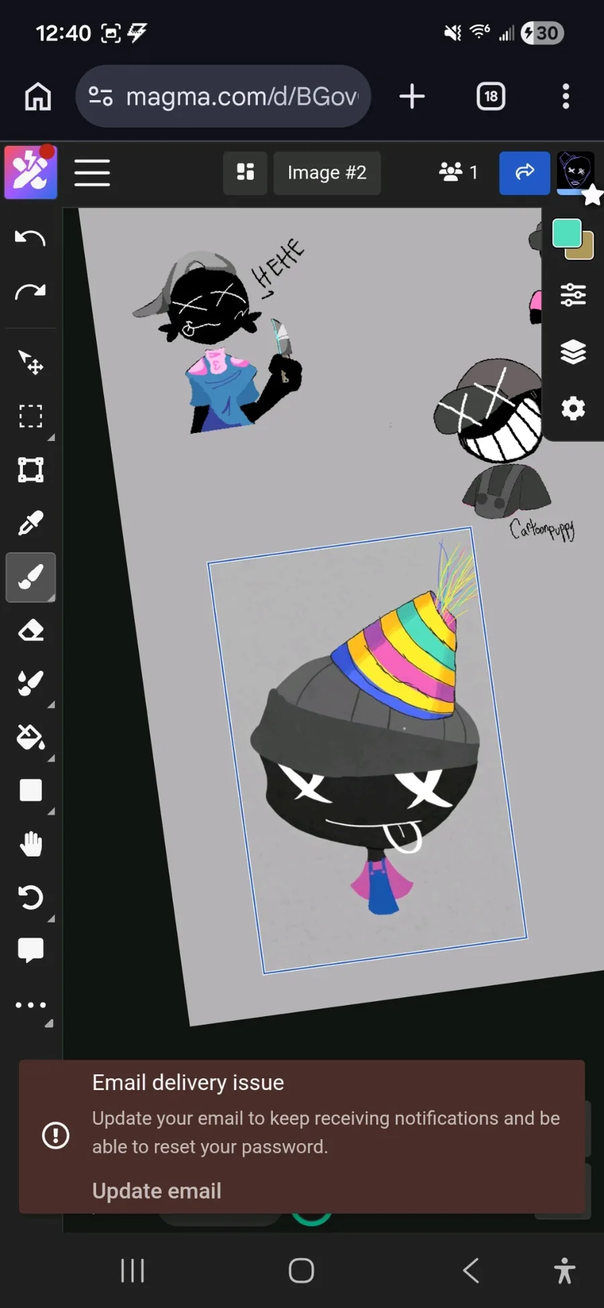Expand the selection tool options arrow
The width and height of the screenshot is (604, 1308).
(x=51, y=437)
